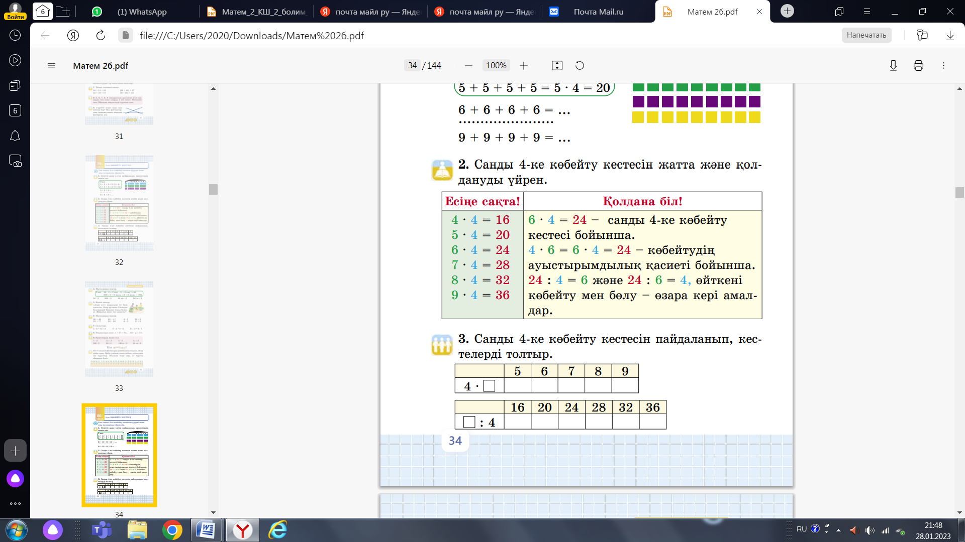
Task: Print the PDF using printer icon
Action: tap(918, 66)
